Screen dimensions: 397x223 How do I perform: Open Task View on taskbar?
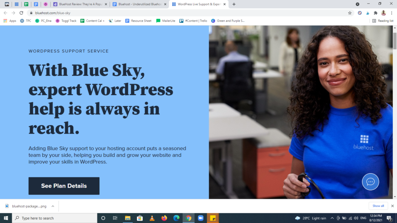pyautogui.click(x=115, y=218)
